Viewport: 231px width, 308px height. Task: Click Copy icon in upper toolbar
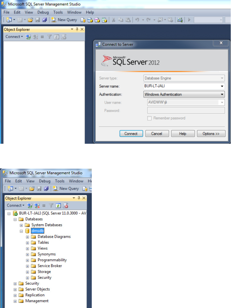[121, 20]
